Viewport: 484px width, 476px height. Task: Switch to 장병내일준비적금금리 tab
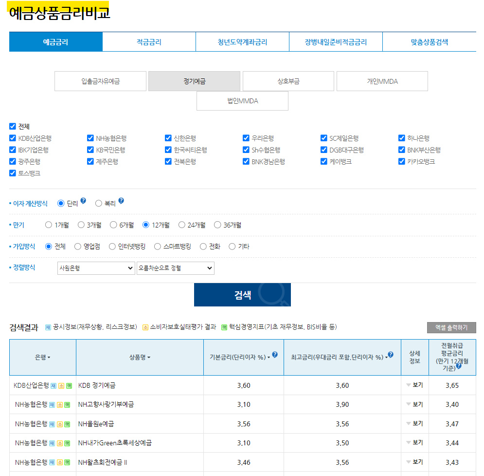[336, 42]
